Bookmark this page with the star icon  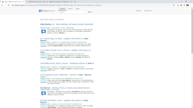click(174, 5)
